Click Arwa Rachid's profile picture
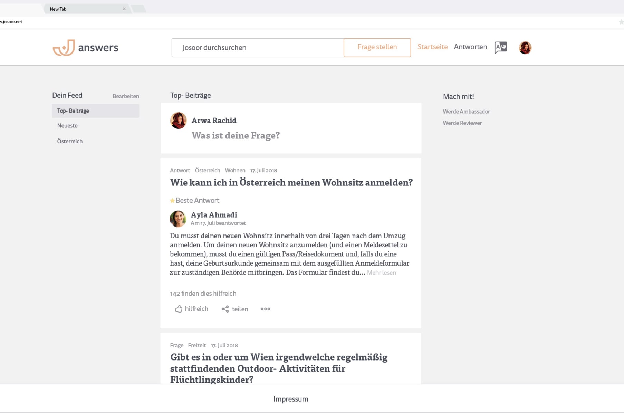This screenshot has width=624, height=413. click(x=178, y=120)
